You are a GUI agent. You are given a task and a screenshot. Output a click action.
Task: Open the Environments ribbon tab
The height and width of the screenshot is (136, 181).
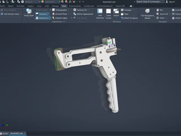(75, 6)
